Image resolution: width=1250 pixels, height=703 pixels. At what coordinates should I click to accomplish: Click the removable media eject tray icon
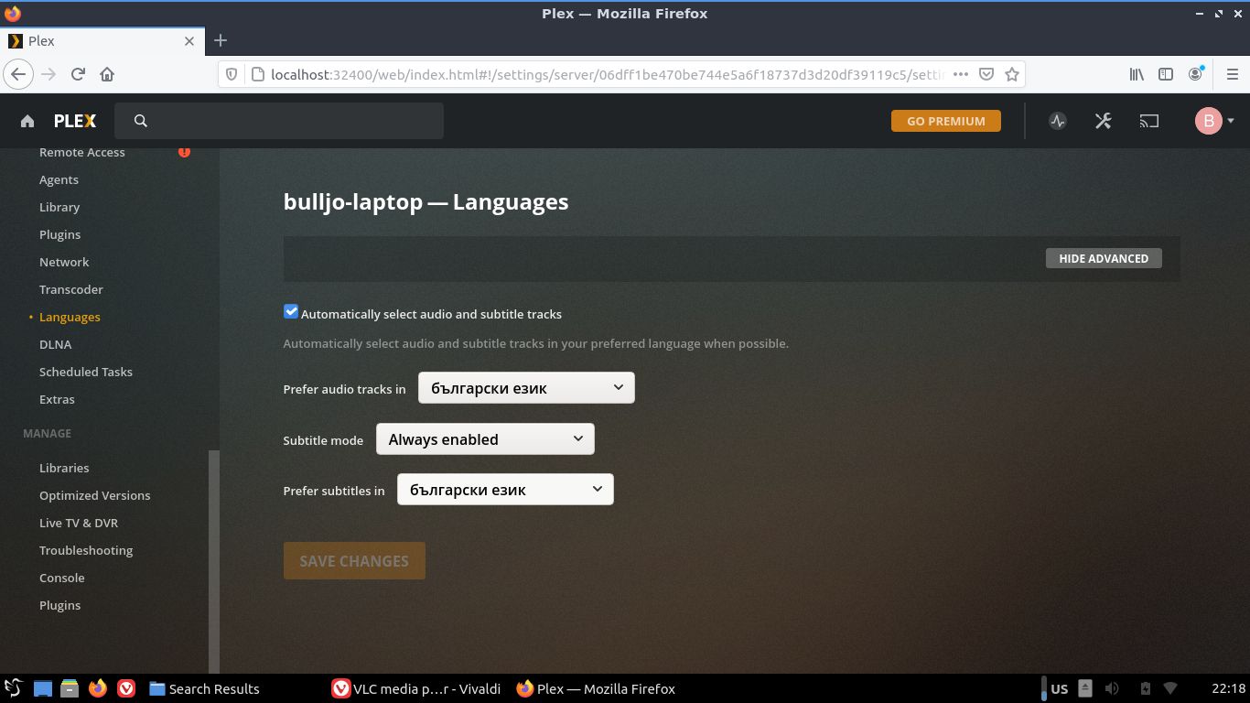[x=1084, y=688]
